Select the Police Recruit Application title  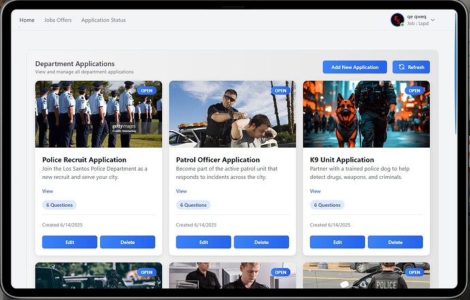[x=84, y=160]
